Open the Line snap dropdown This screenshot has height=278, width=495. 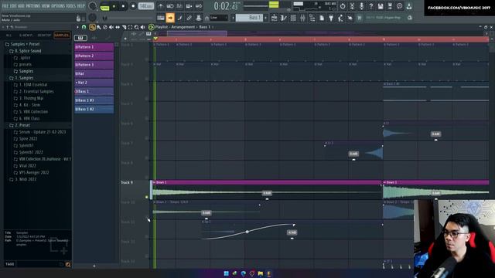[x=218, y=18]
